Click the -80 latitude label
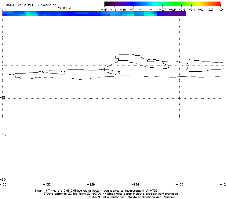Viewport: 226px width, 199px height. pyautogui.click(x=3, y=180)
